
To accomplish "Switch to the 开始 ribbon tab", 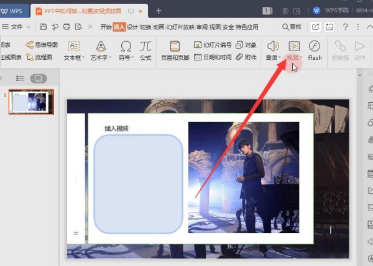I will pos(106,27).
